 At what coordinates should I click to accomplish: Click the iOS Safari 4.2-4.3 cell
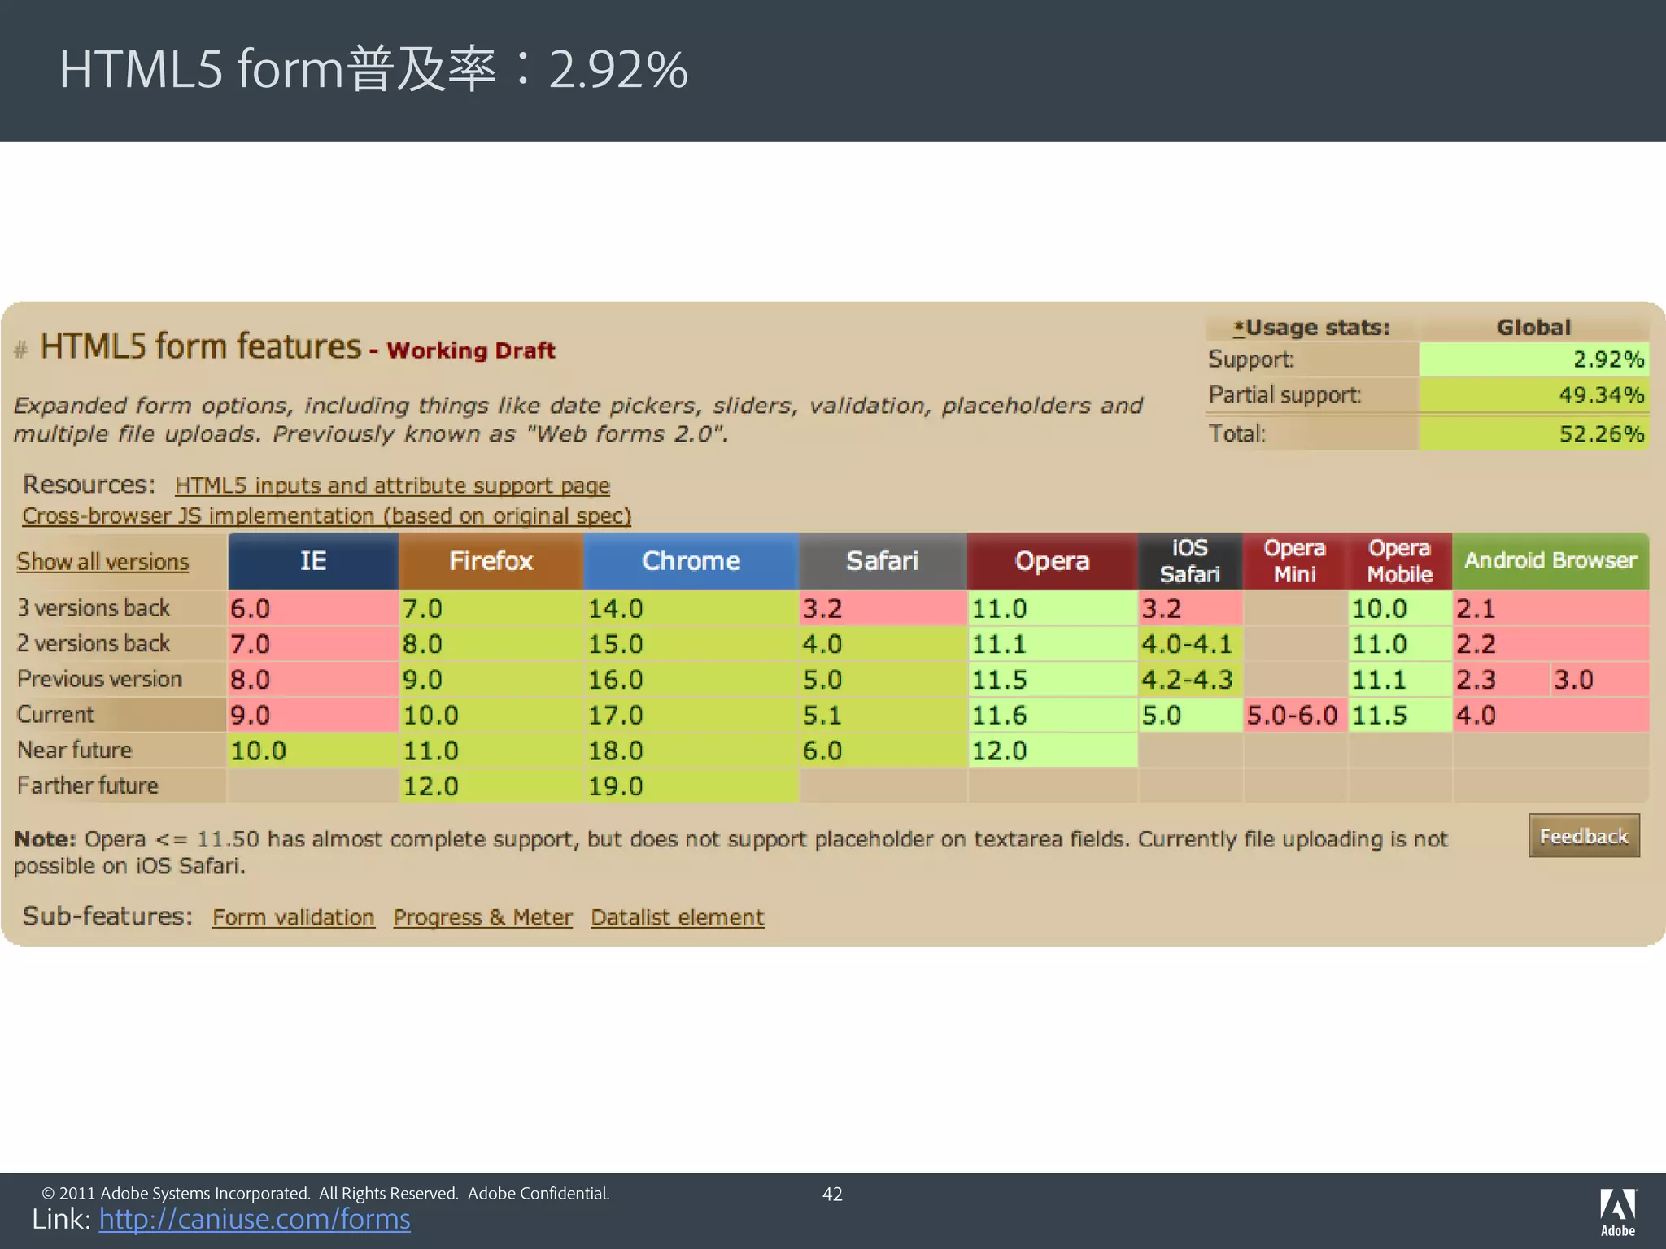[1190, 679]
